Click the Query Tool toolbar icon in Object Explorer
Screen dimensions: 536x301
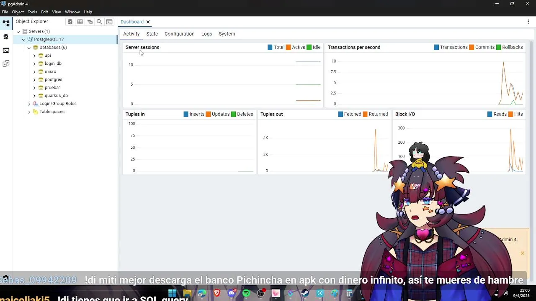(x=70, y=22)
